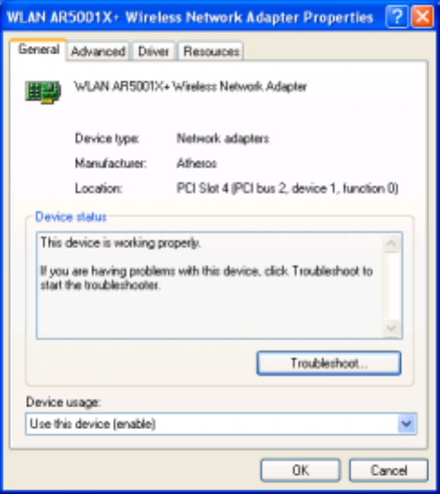Click the Device status group label
The width and height of the screenshot is (440, 494).
pos(70,217)
